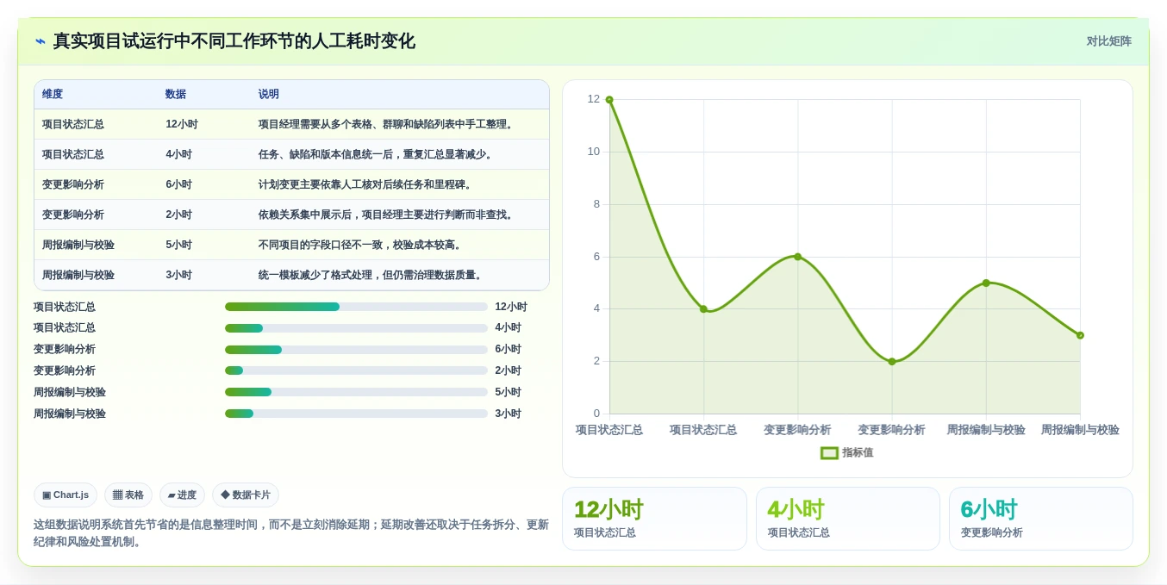The image size is (1167, 585).
Task: Click the 6小时 progress bar
Action: click(x=356, y=350)
